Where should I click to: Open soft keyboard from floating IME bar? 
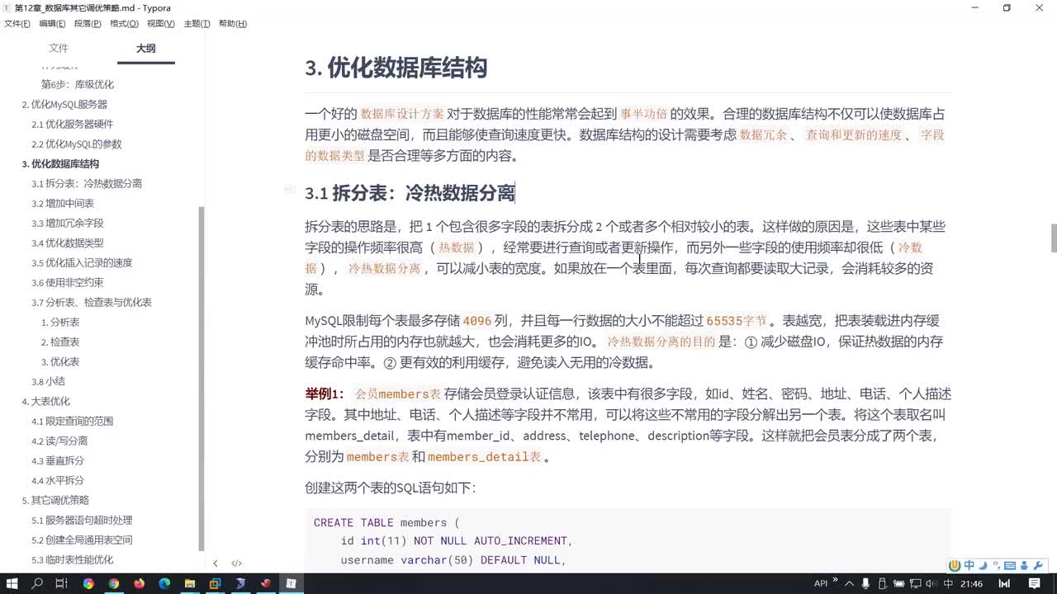(1010, 565)
